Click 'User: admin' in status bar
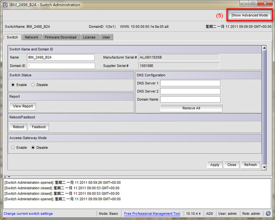This screenshot has width=275, height=220. pos(227,214)
